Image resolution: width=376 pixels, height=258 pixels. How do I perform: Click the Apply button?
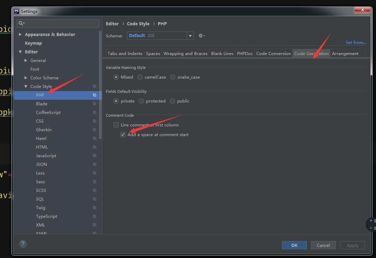[352, 245]
